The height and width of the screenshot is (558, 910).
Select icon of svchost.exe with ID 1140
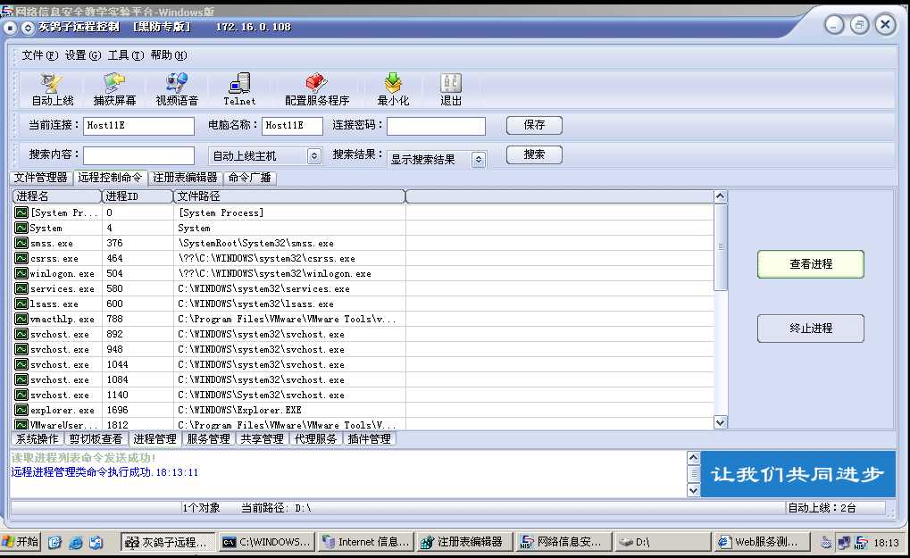pos(21,395)
